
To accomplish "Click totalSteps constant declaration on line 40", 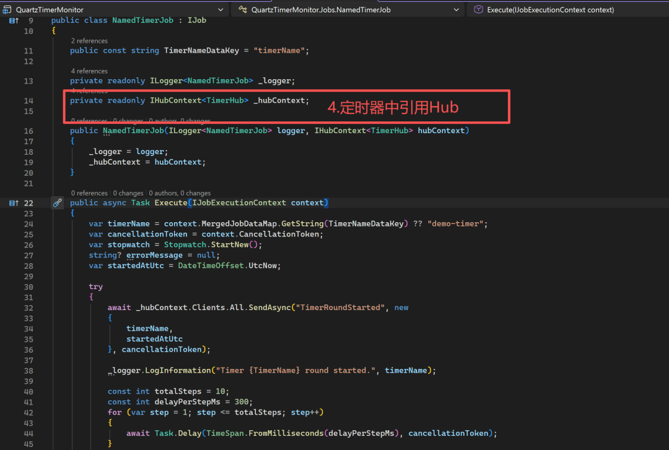I will pyautogui.click(x=178, y=391).
